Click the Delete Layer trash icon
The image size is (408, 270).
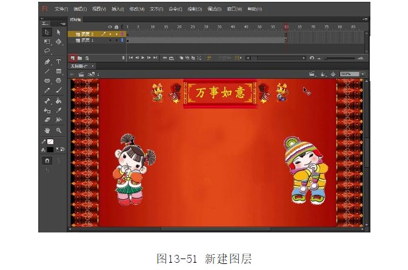[87, 58]
